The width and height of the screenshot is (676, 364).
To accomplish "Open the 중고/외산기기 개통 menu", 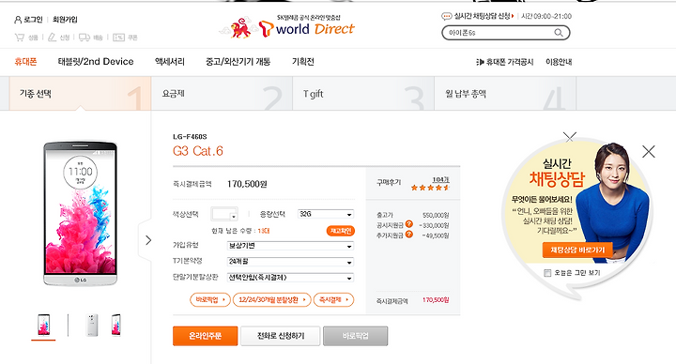I will (x=238, y=62).
